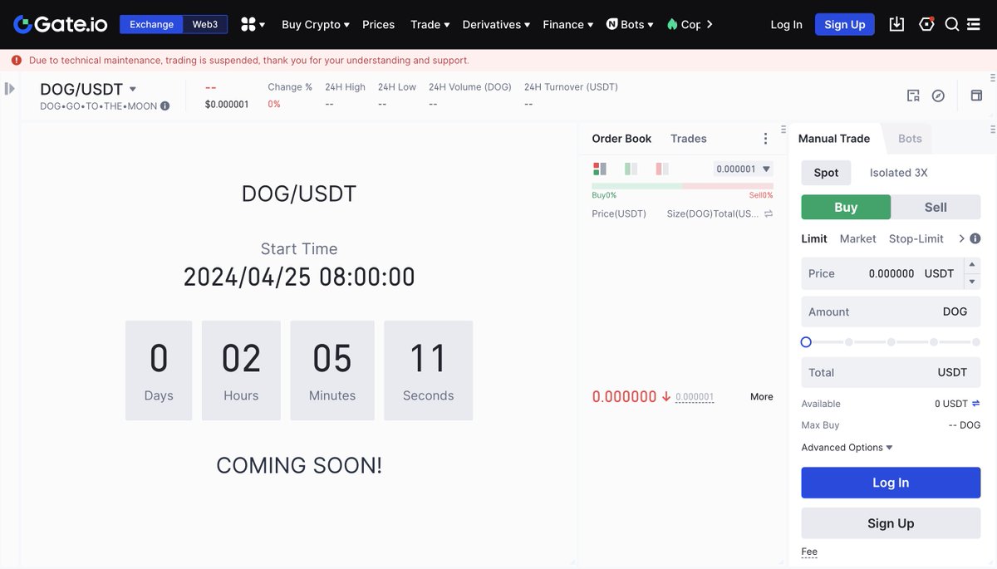Open the Fee link

pos(809,552)
